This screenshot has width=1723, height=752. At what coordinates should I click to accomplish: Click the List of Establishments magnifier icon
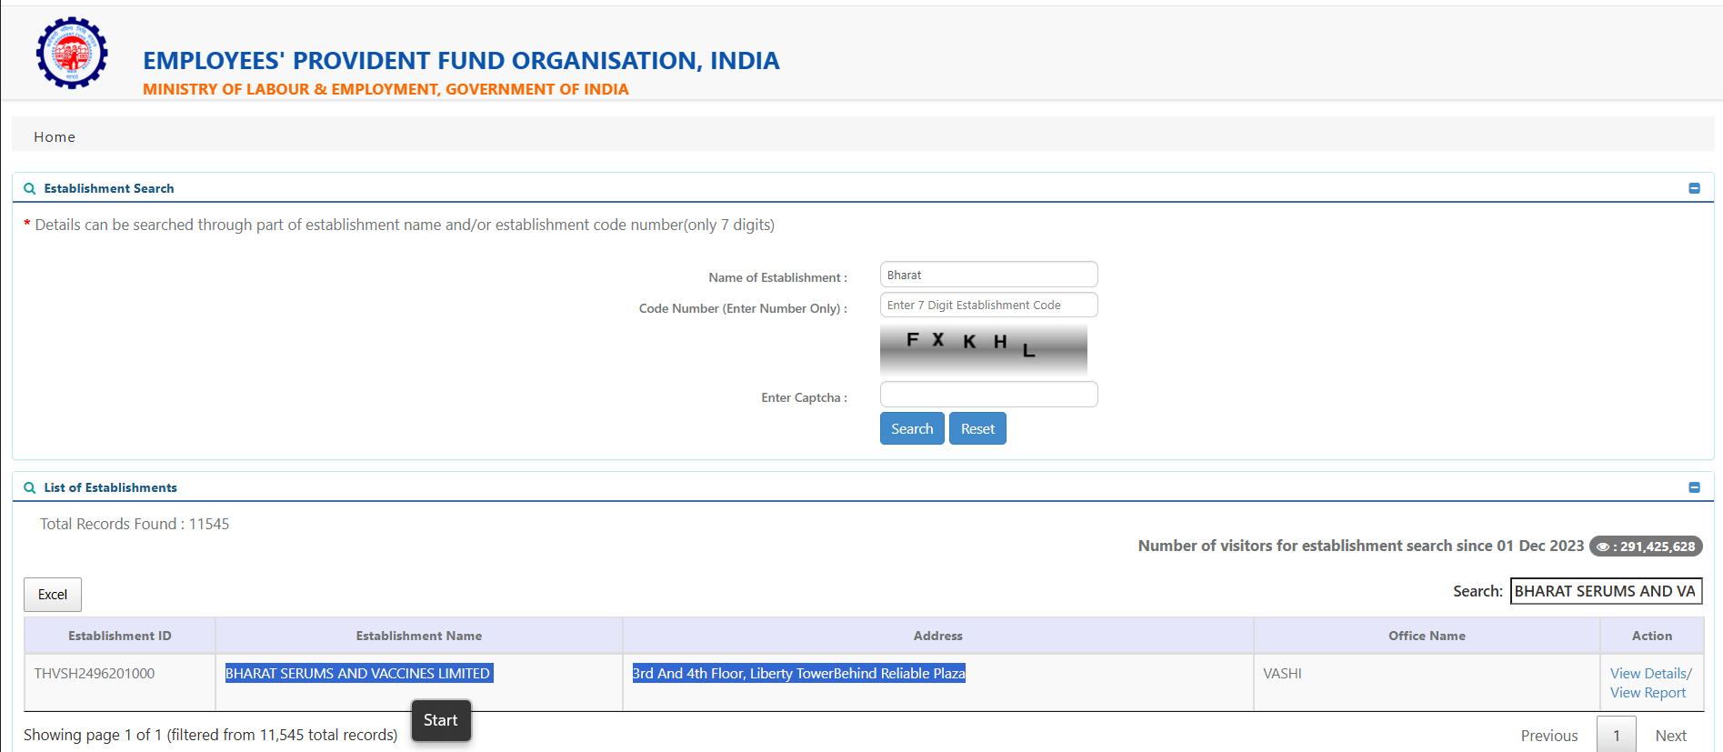30,487
